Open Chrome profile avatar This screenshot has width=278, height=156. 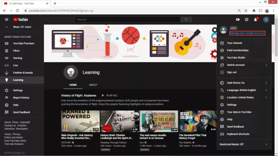click(267, 11)
